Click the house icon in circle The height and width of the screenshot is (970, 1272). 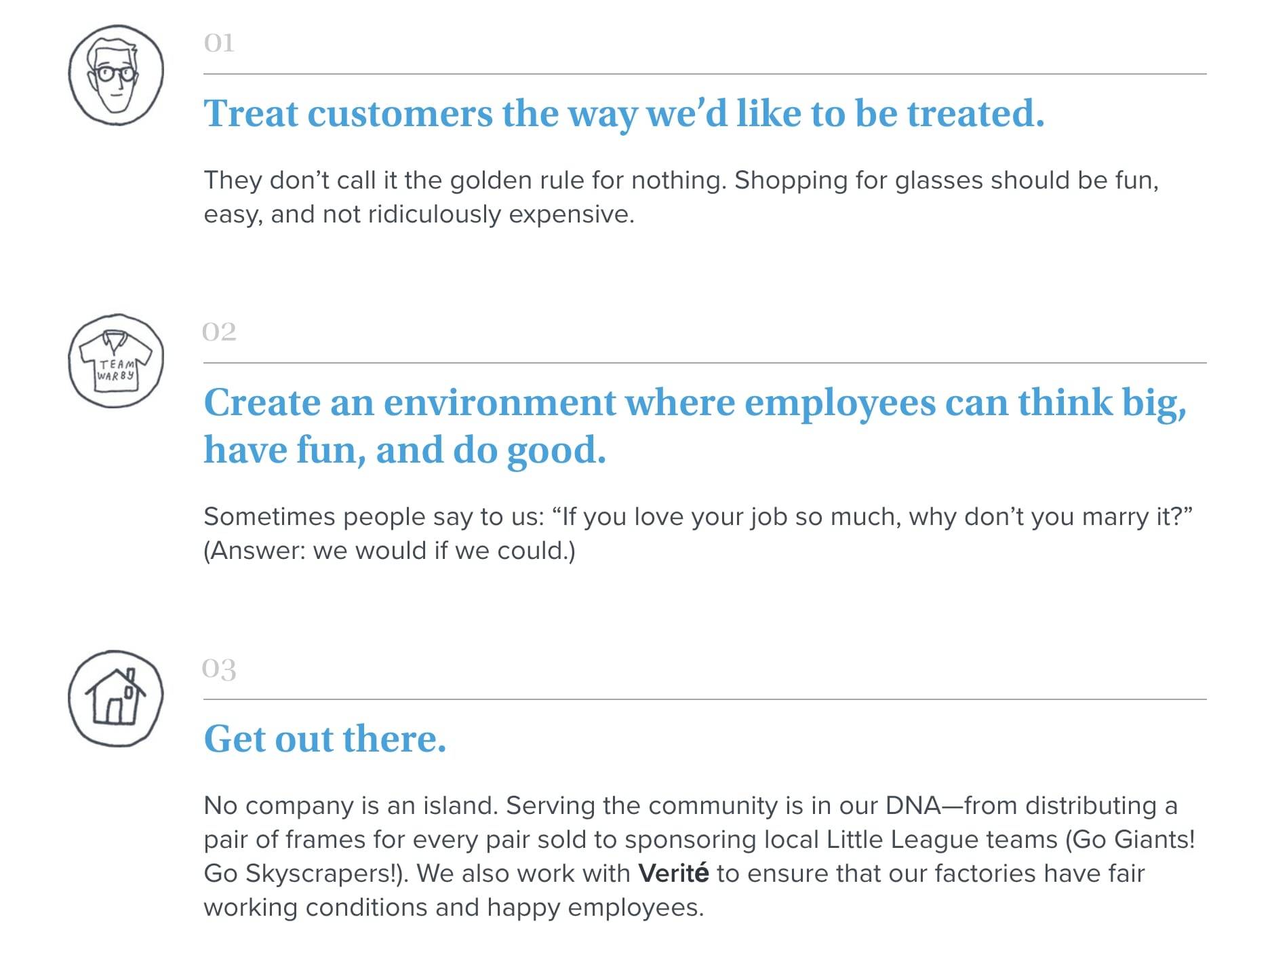click(116, 698)
